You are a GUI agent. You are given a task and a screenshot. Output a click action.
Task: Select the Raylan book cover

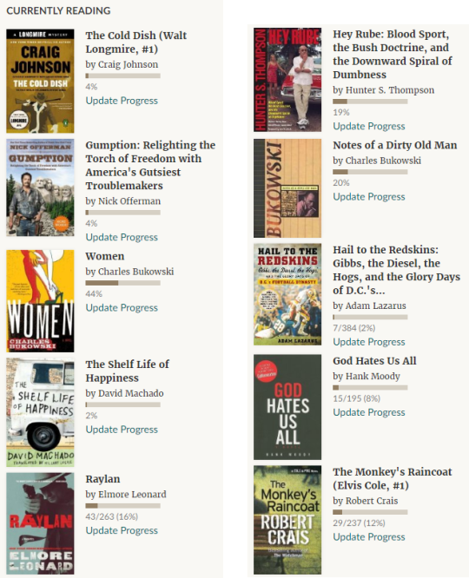[x=40, y=523]
